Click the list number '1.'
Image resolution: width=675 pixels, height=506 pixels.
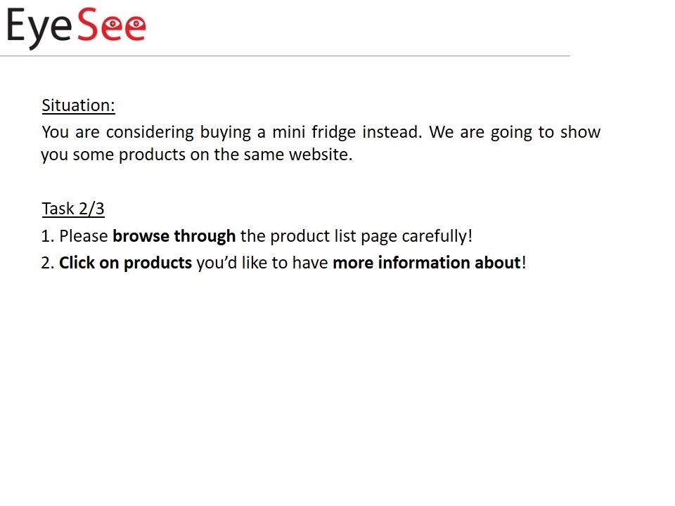[47, 236]
